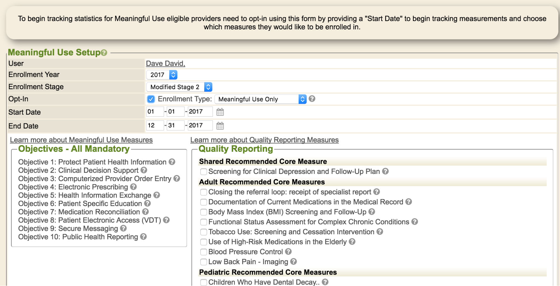
Task: Click the Start Date month field
Action: point(155,112)
